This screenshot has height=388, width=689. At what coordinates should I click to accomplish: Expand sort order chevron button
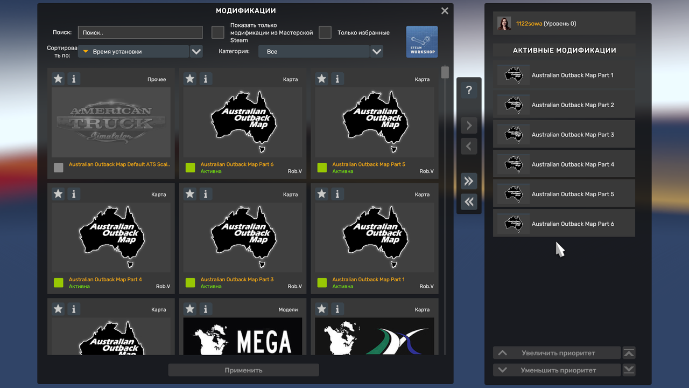coord(196,52)
